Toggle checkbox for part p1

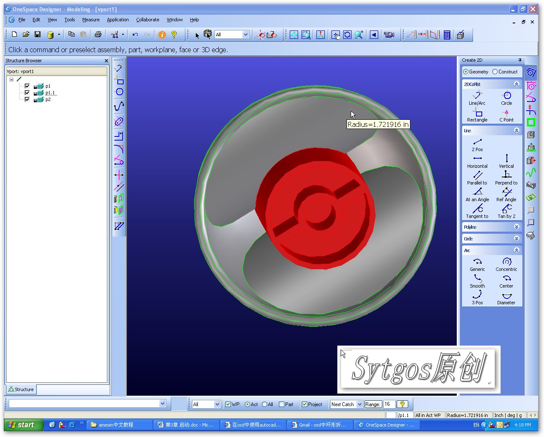tap(27, 86)
